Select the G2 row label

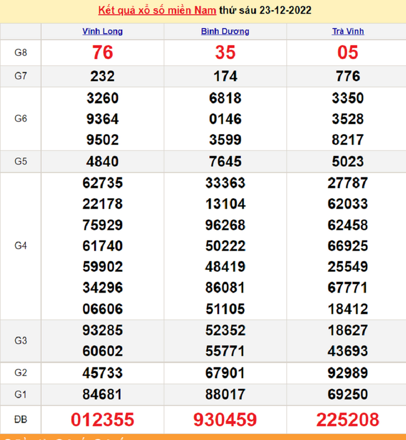(21, 372)
